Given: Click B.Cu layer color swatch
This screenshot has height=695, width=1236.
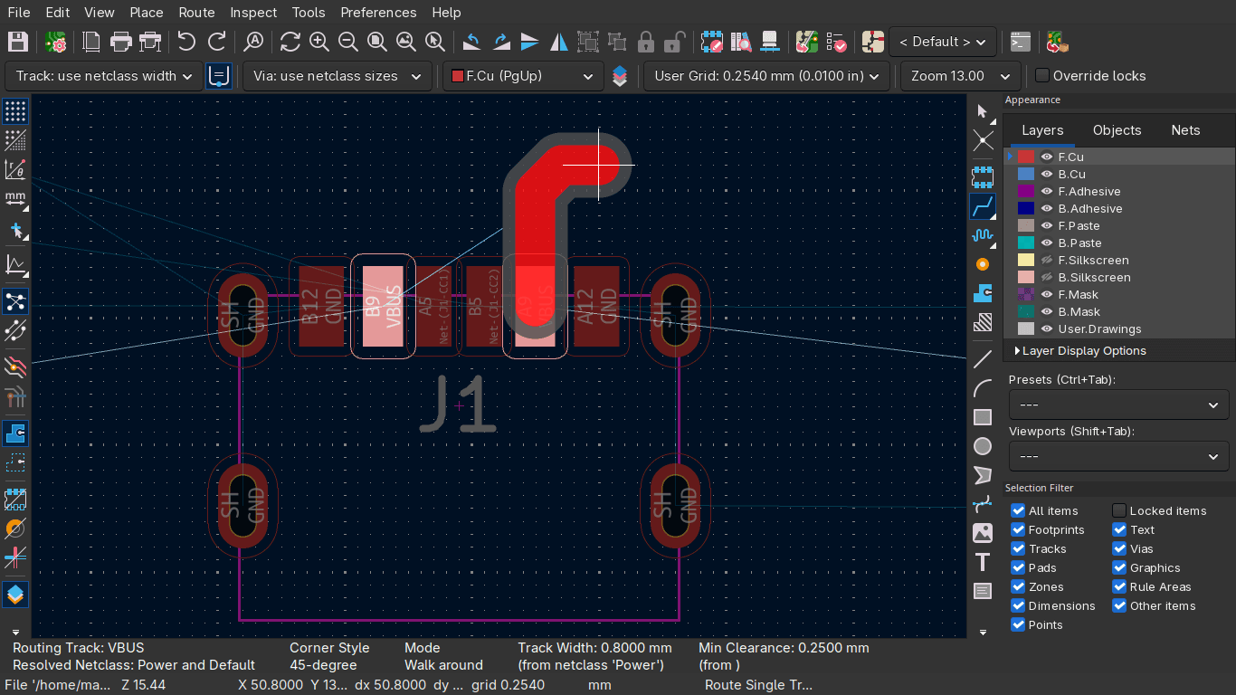Looking at the screenshot, I should 1025,174.
